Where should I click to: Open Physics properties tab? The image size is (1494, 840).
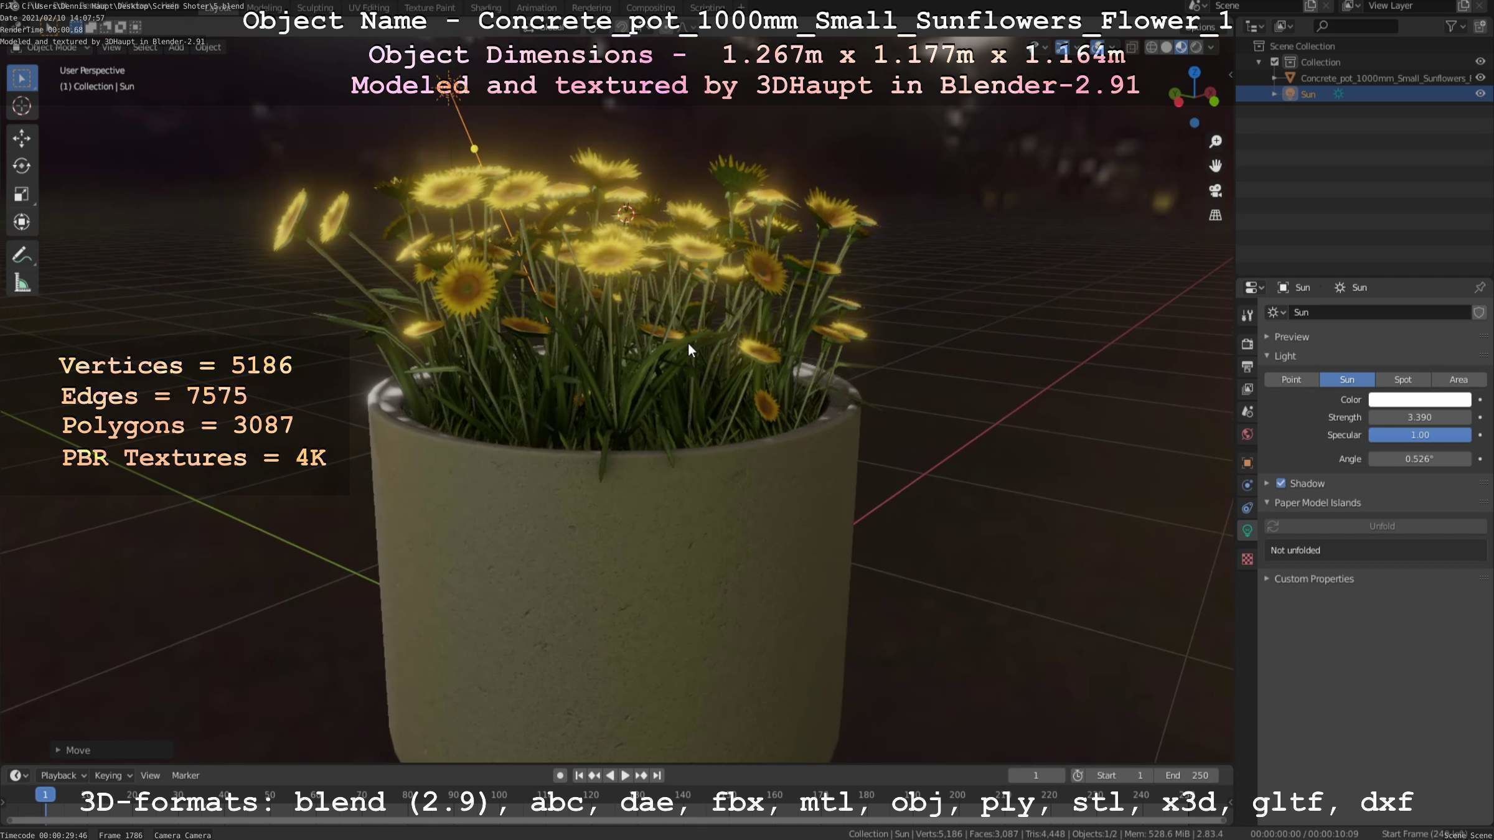tap(1247, 485)
